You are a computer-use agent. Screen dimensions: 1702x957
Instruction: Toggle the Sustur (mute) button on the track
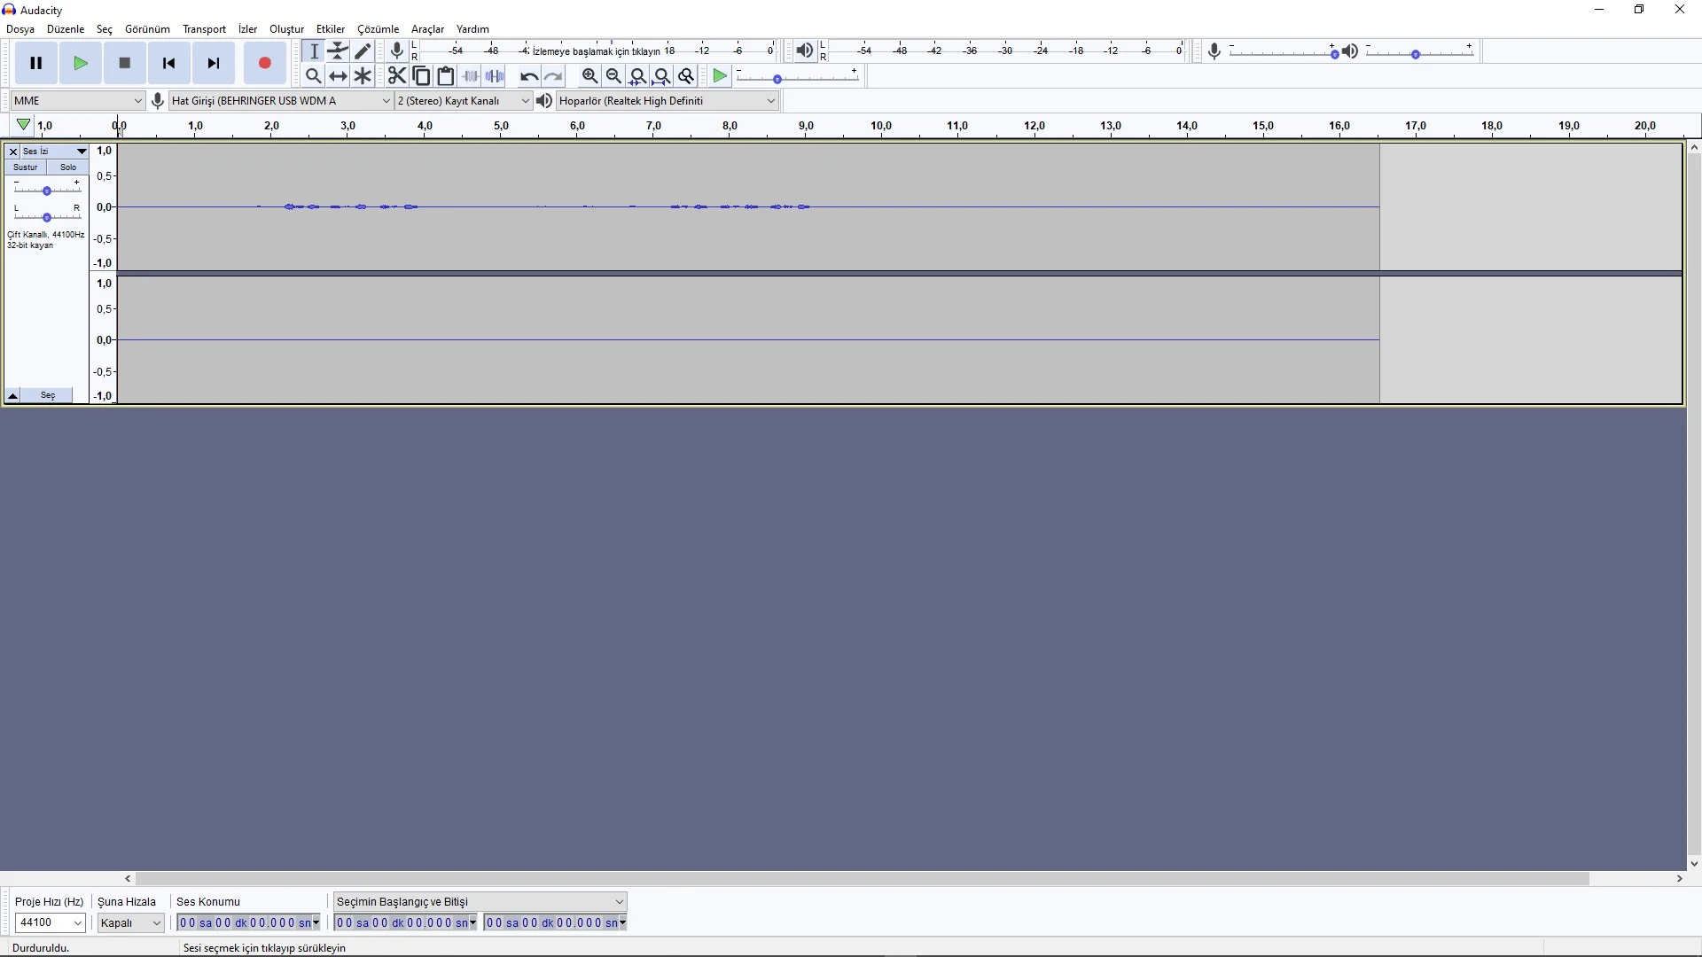click(26, 167)
